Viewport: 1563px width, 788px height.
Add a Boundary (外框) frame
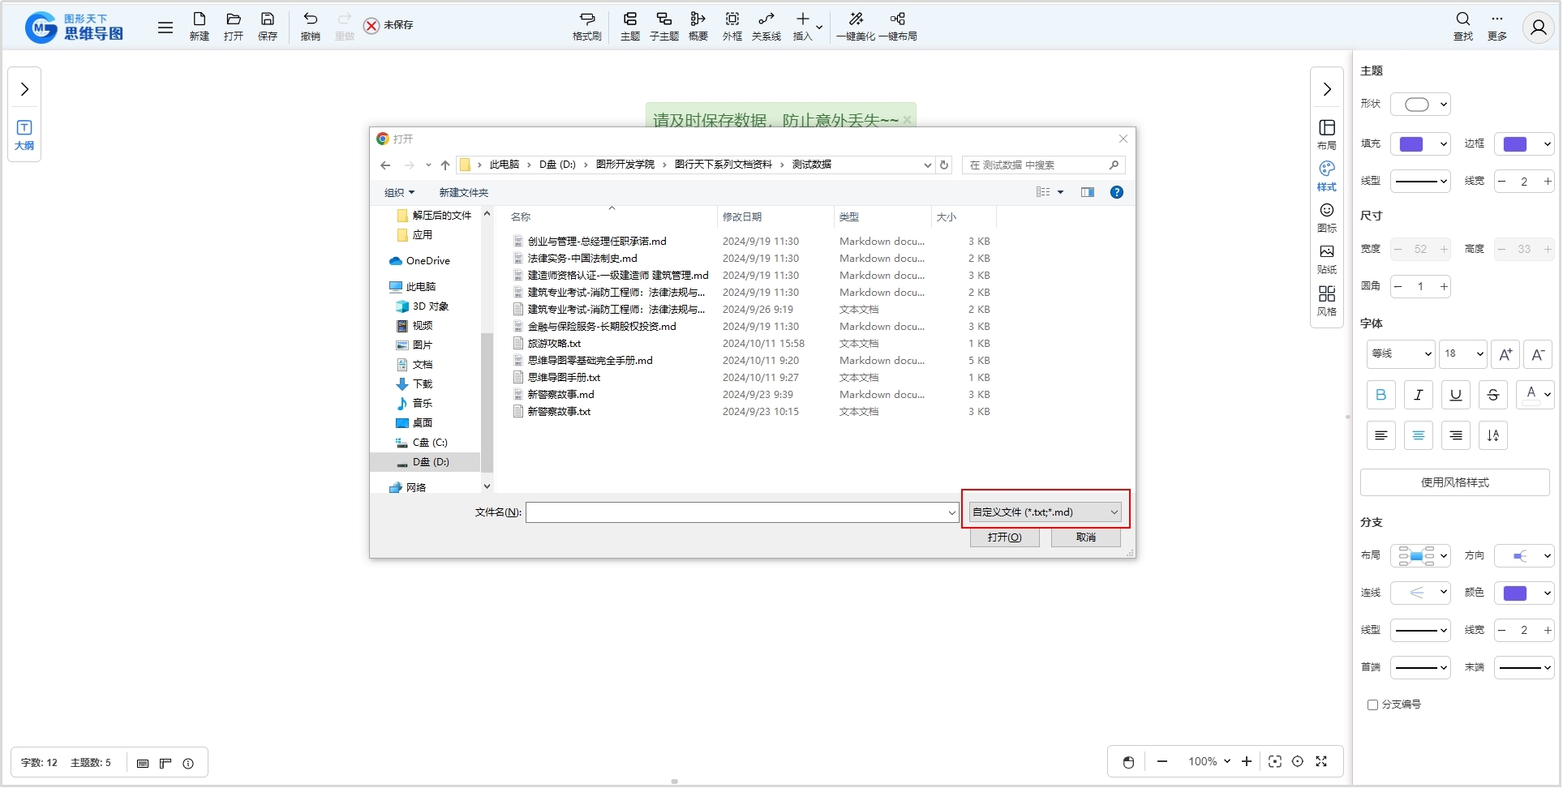click(732, 26)
